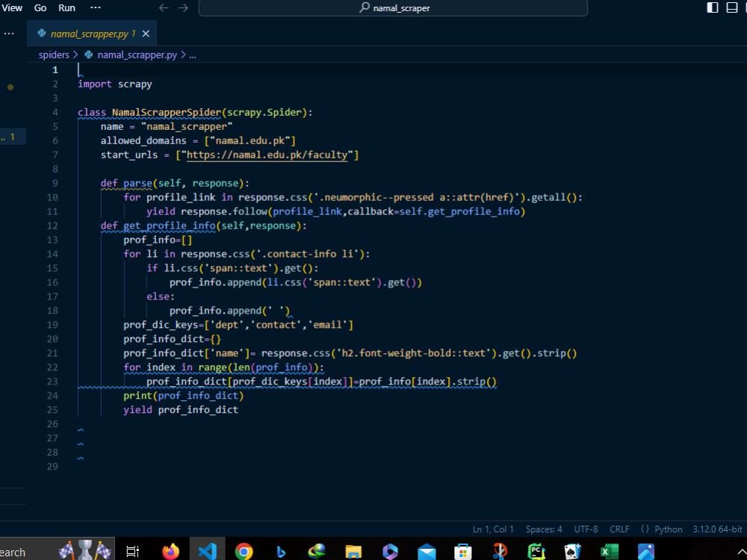
Task: Click line number 12 in the gutter
Action: (52, 225)
